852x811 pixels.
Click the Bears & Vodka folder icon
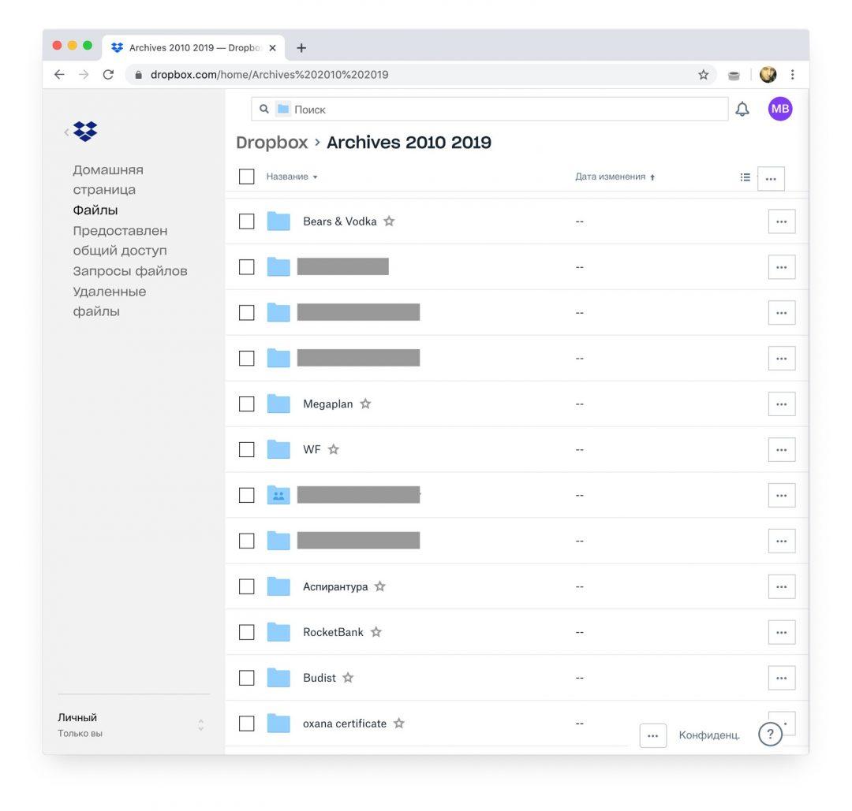coord(278,221)
